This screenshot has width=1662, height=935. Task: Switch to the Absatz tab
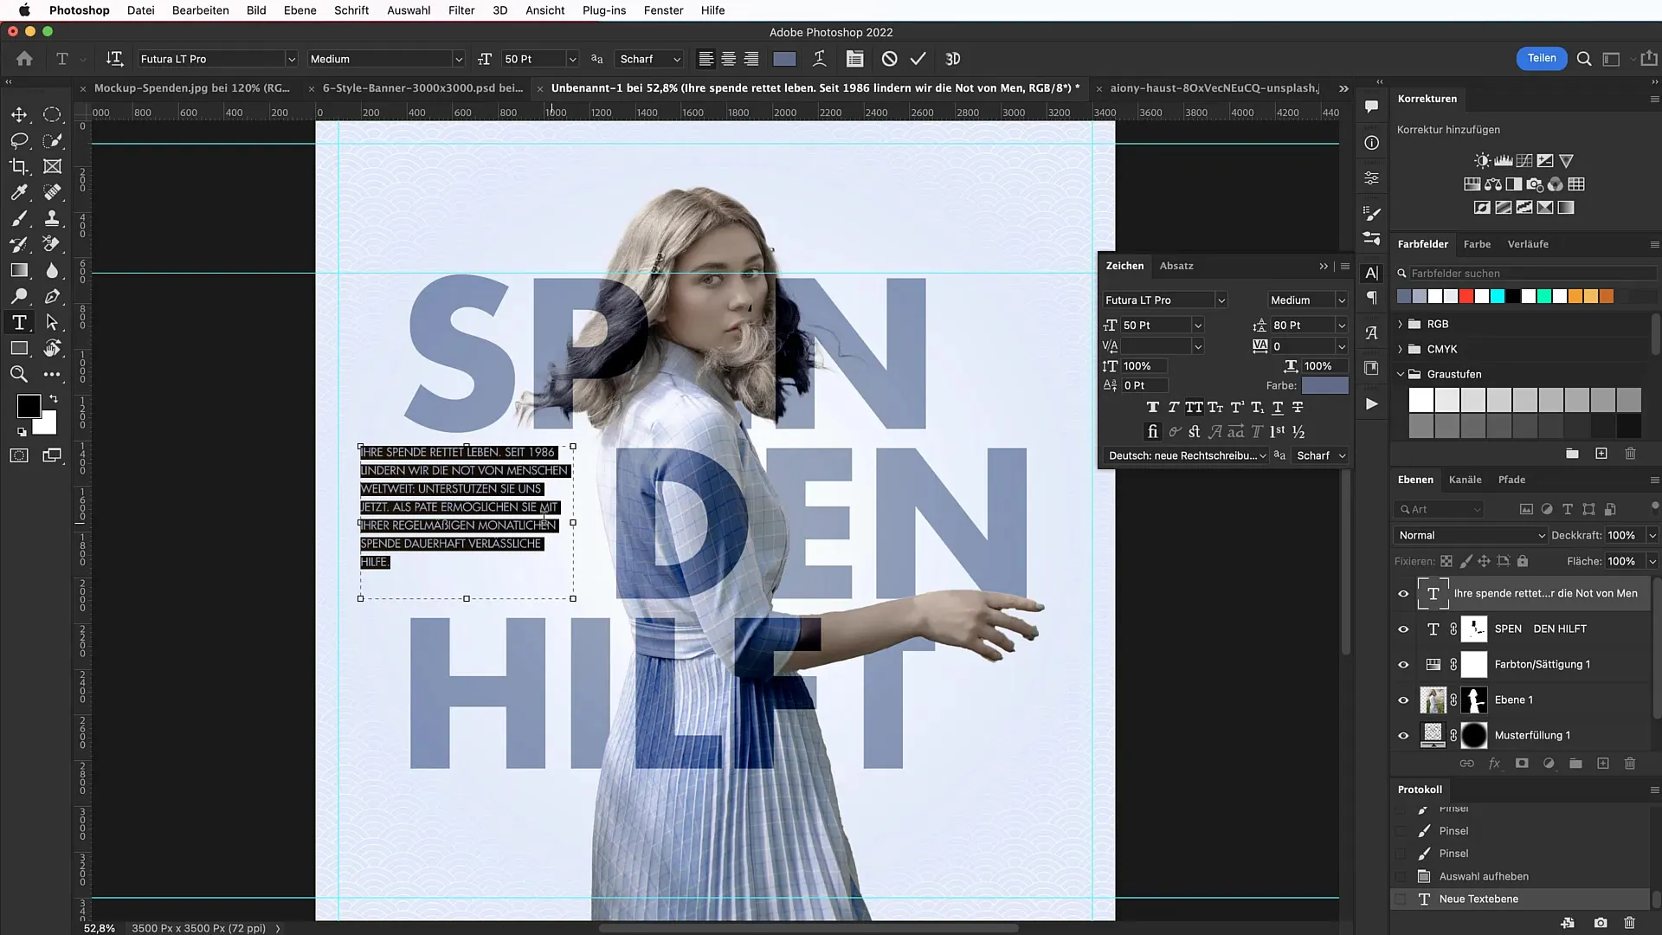coord(1176,265)
